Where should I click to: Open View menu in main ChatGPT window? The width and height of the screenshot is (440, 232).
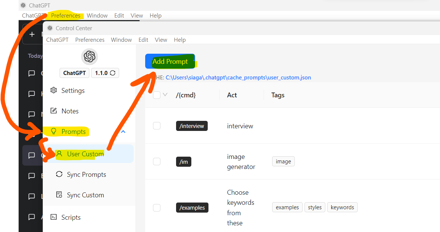pos(137,15)
